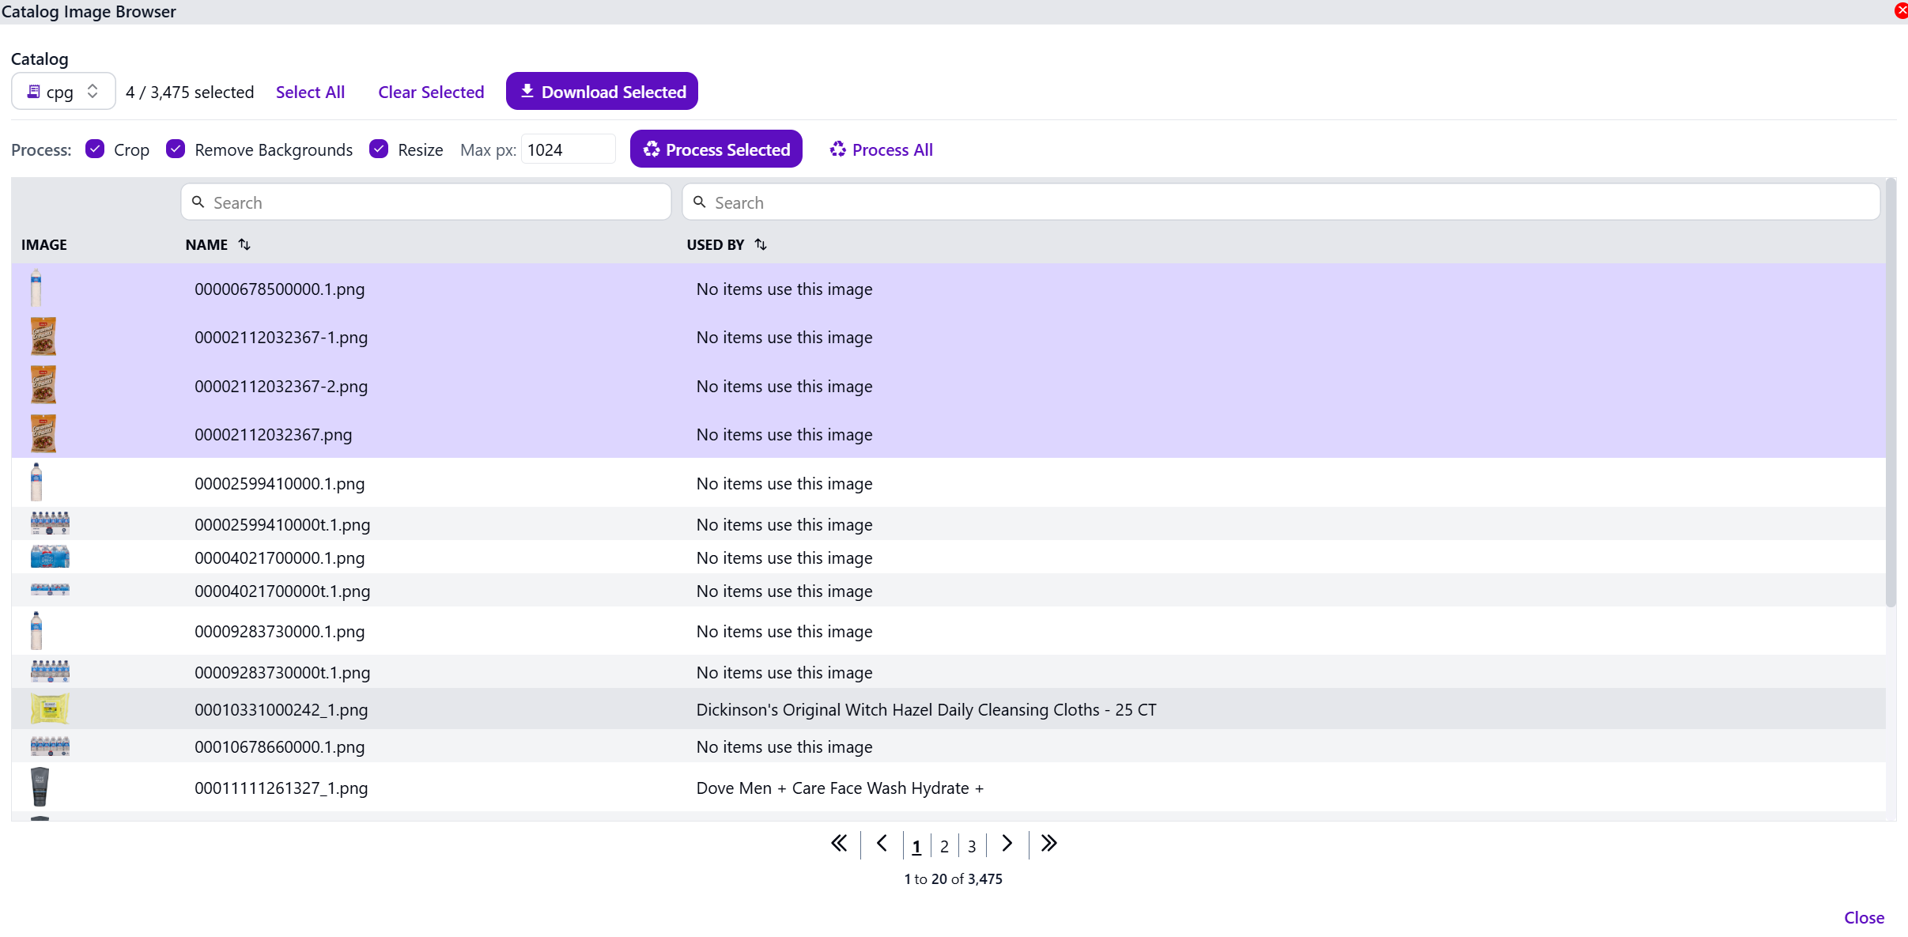
Task: Click Clear Selected link
Action: click(431, 92)
